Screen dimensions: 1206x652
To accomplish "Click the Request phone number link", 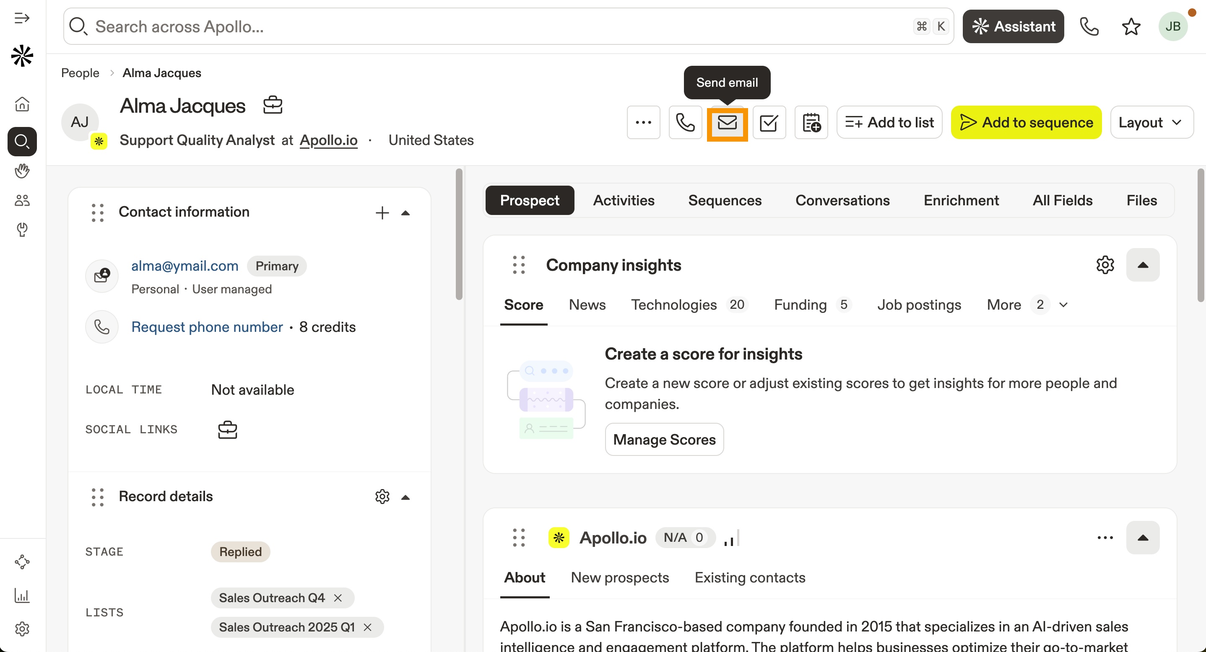I will [207, 327].
